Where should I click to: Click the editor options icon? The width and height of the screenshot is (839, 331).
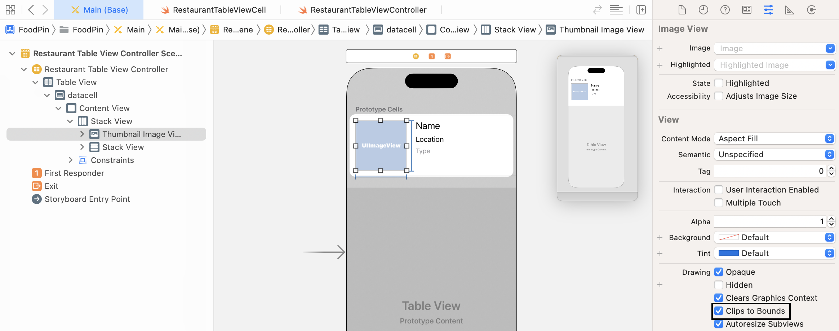pos(616,10)
